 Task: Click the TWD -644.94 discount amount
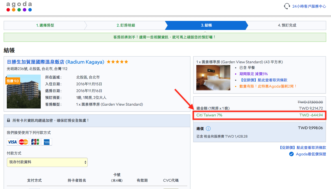click(311, 115)
